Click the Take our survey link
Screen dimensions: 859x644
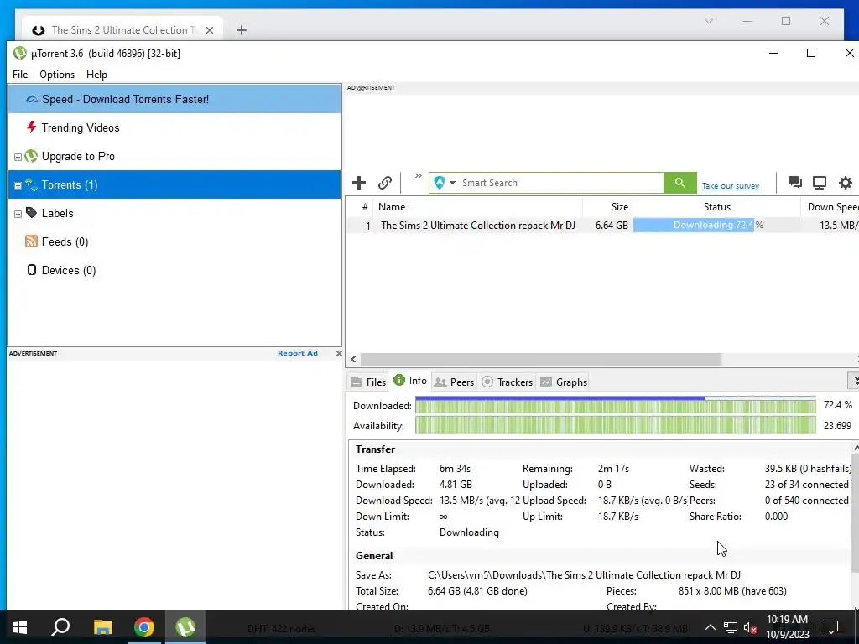(731, 186)
